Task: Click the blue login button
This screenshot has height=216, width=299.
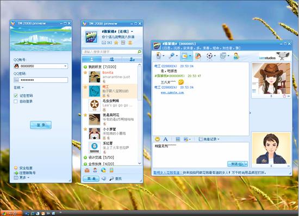Action: tap(41, 125)
